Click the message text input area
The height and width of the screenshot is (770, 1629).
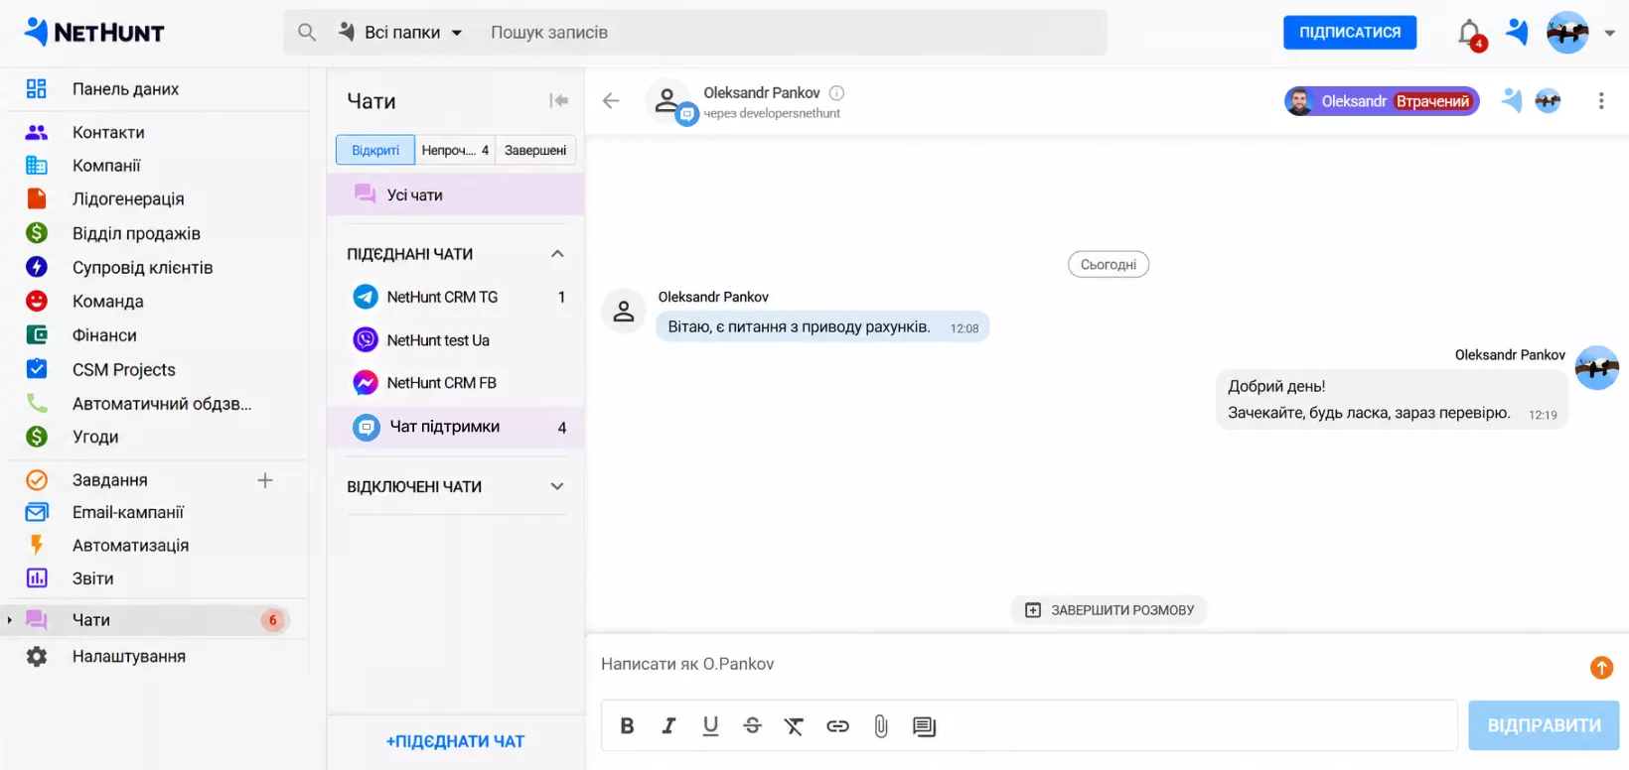point(1088,664)
